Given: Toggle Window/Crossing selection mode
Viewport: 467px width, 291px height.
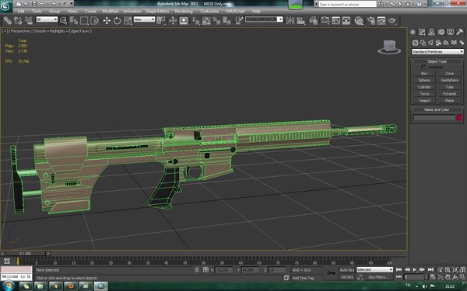Looking at the screenshot, I should (x=95, y=20).
